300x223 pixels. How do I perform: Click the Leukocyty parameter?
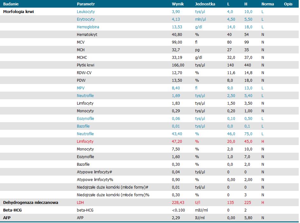point(86,12)
